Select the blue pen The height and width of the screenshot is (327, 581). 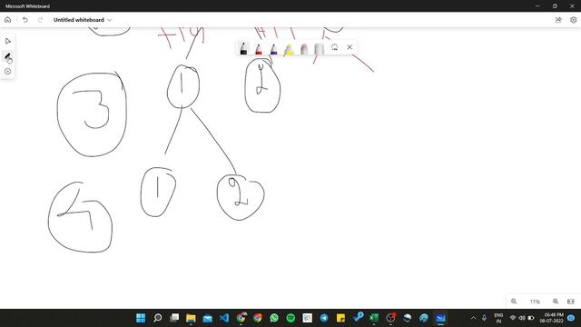[273, 48]
